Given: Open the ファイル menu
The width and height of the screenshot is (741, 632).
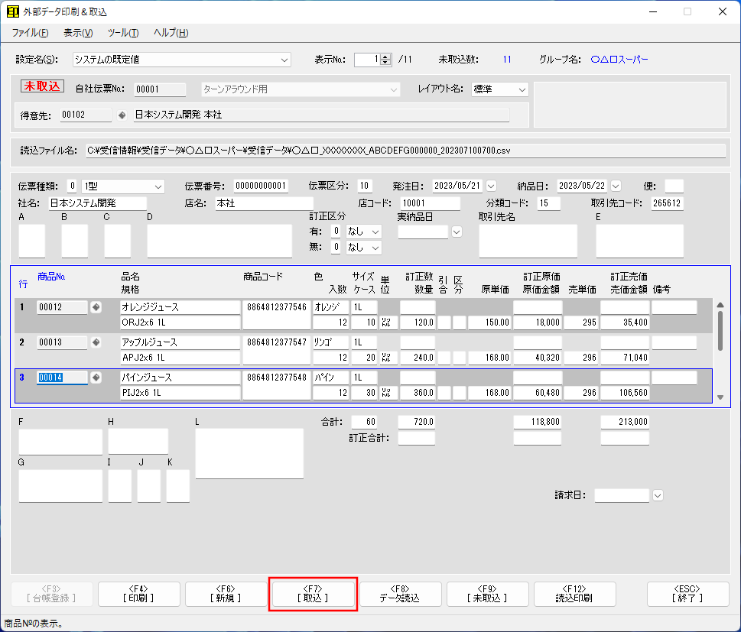Looking at the screenshot, I should [30, 33].
